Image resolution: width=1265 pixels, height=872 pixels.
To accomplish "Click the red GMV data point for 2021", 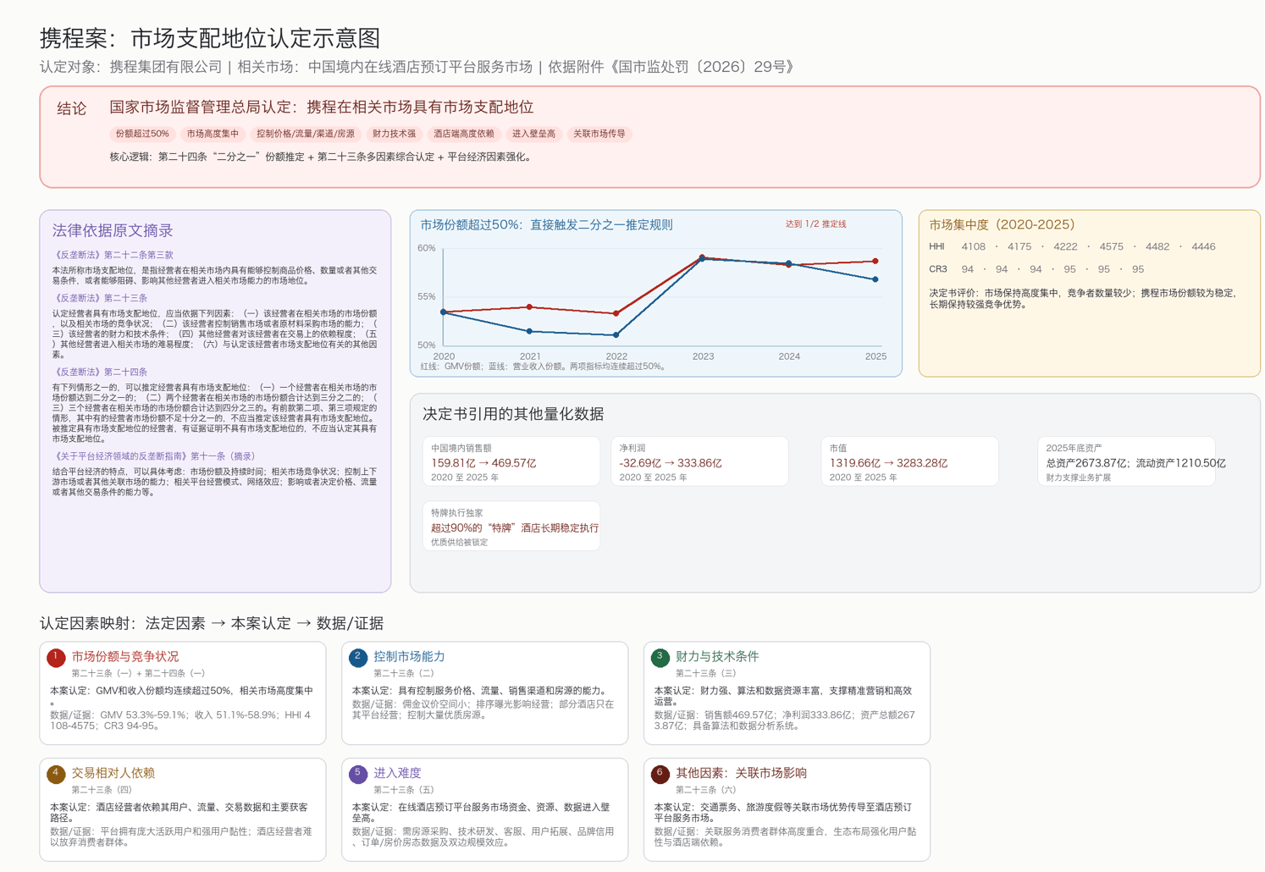I will point(530,307).
